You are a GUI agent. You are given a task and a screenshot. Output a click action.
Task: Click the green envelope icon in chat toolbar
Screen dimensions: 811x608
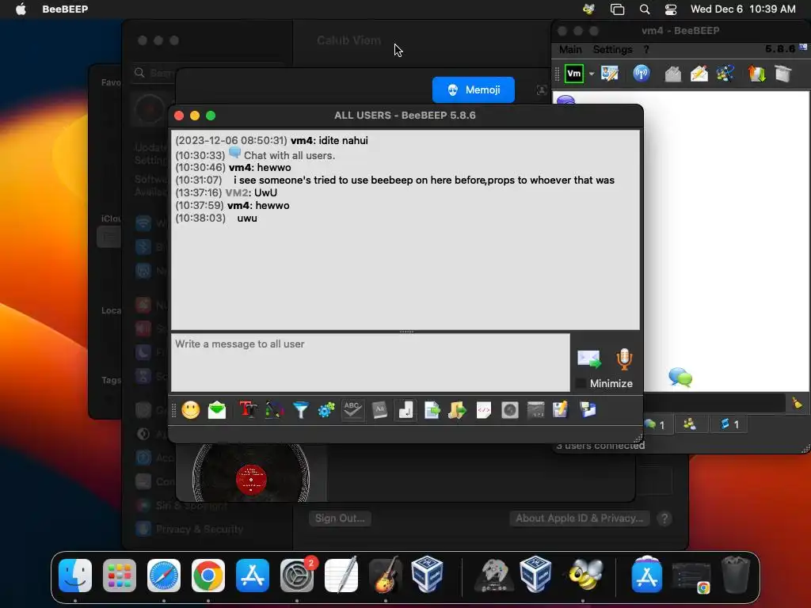pos(217,411)
